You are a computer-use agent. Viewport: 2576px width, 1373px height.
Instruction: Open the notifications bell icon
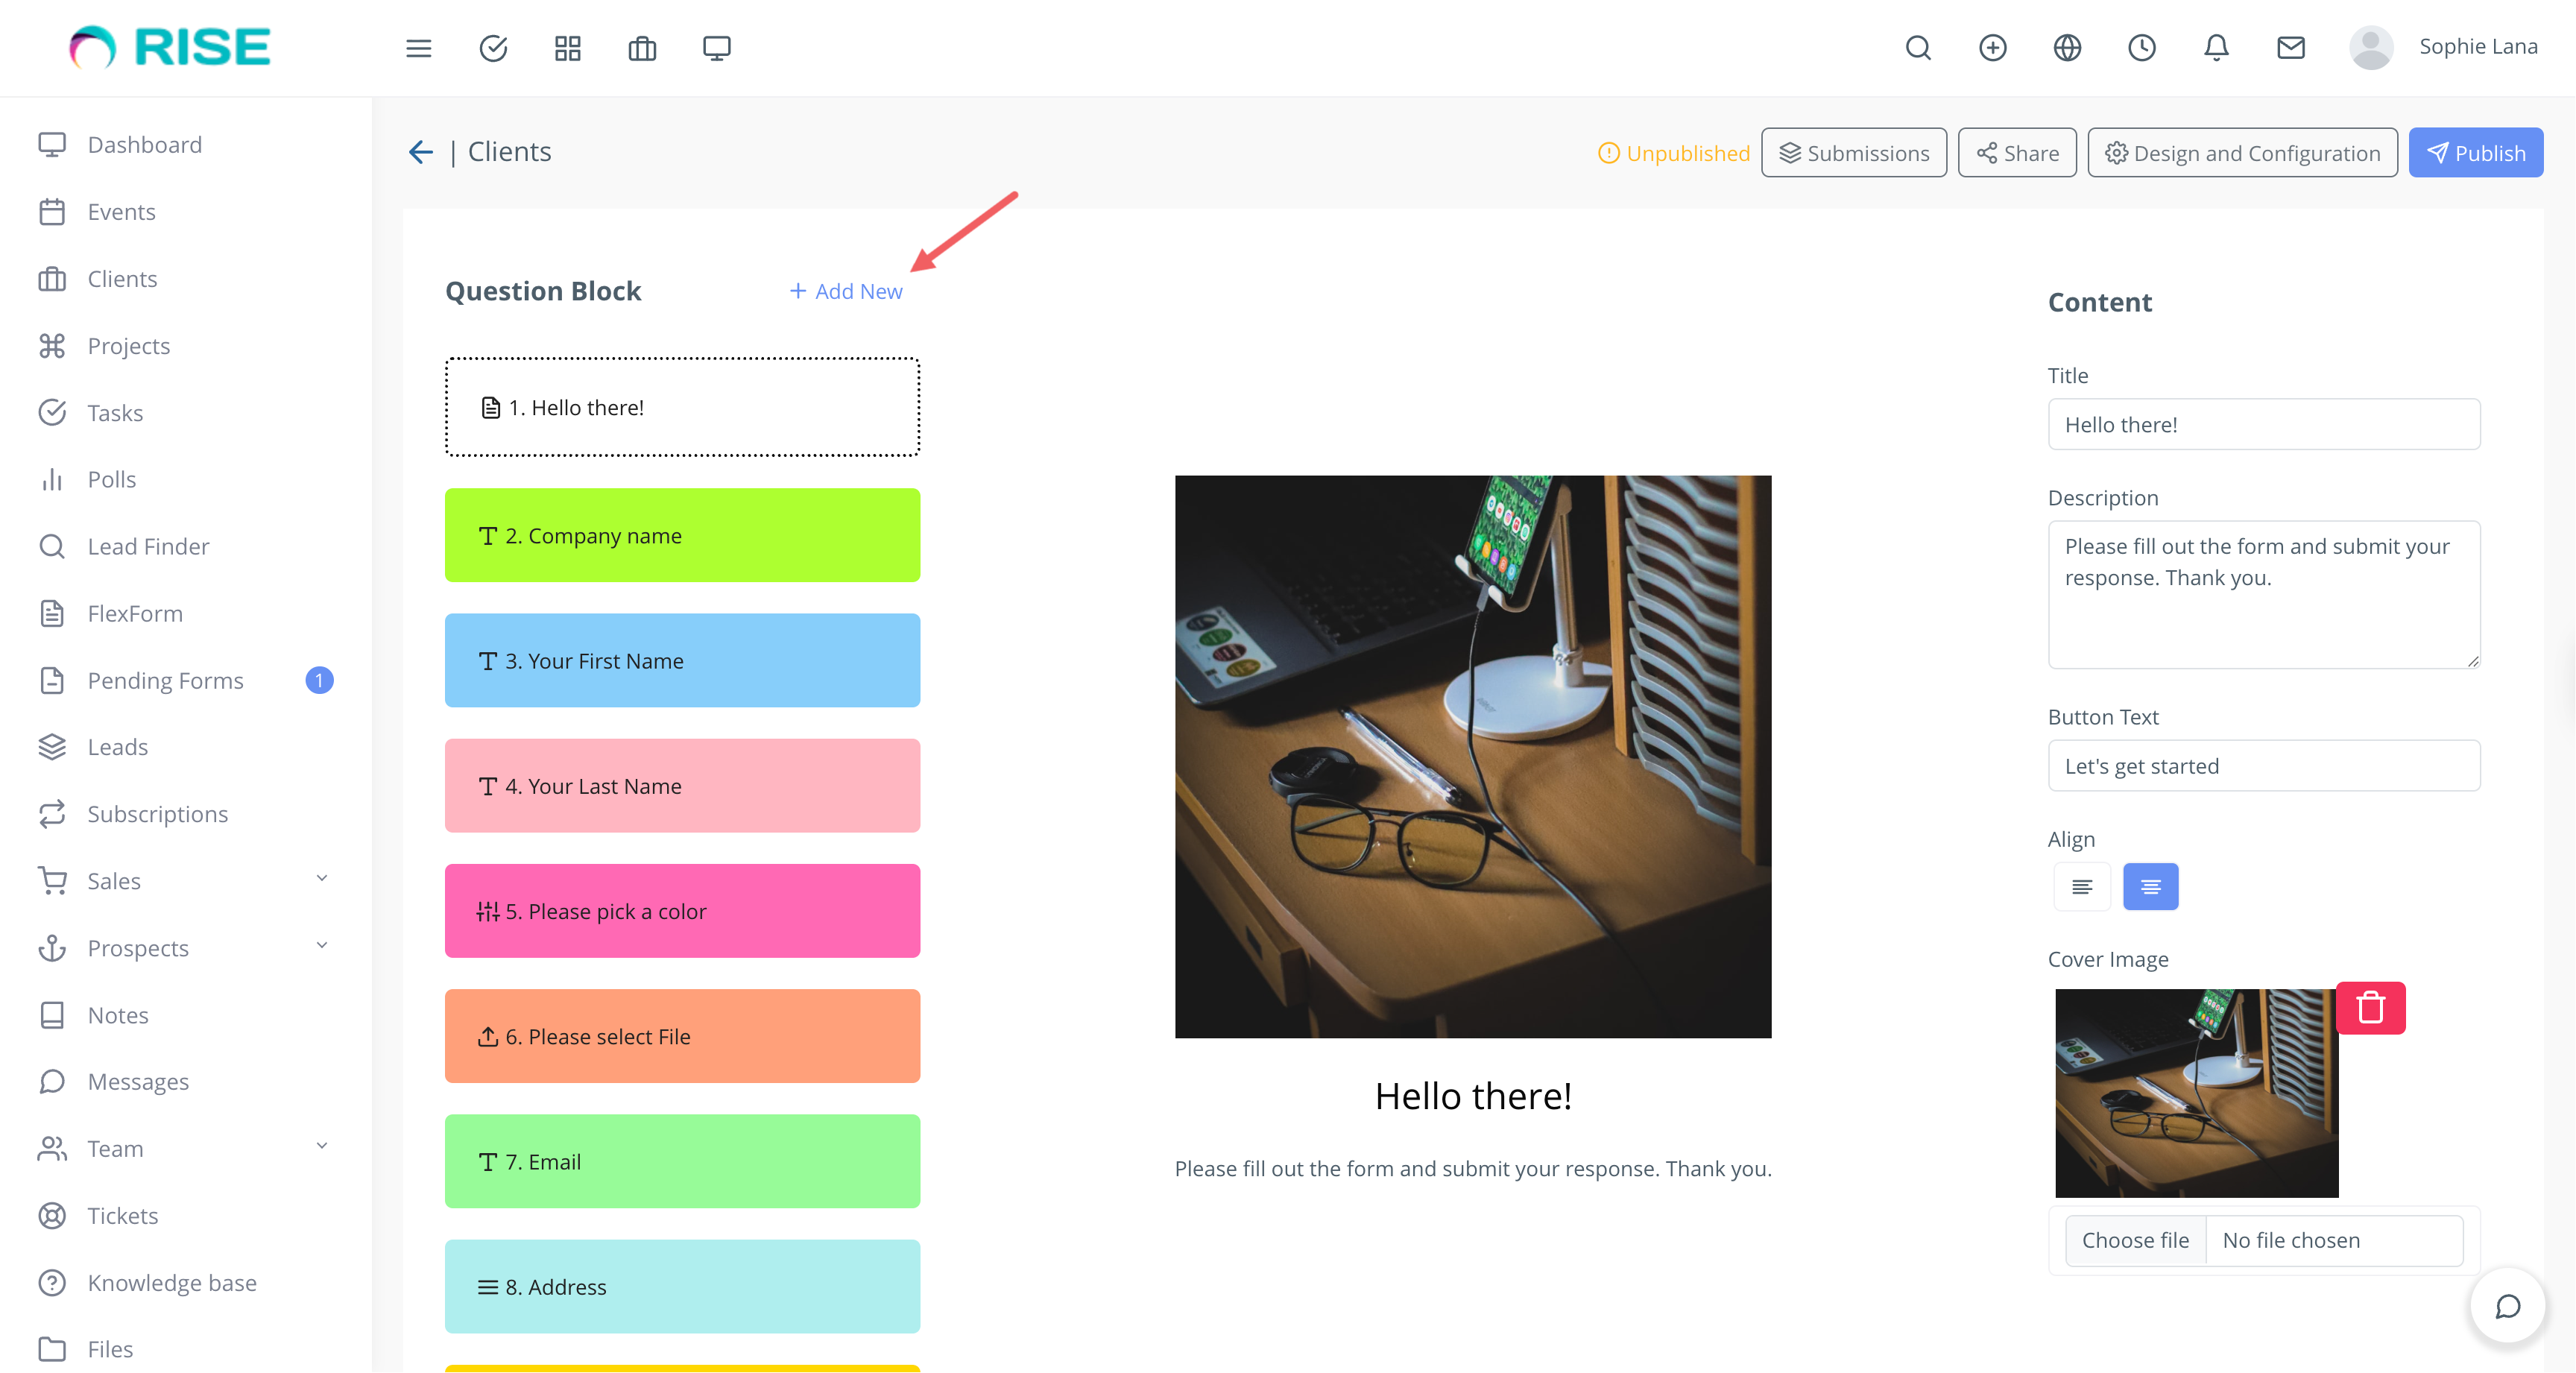[2216, 48]
